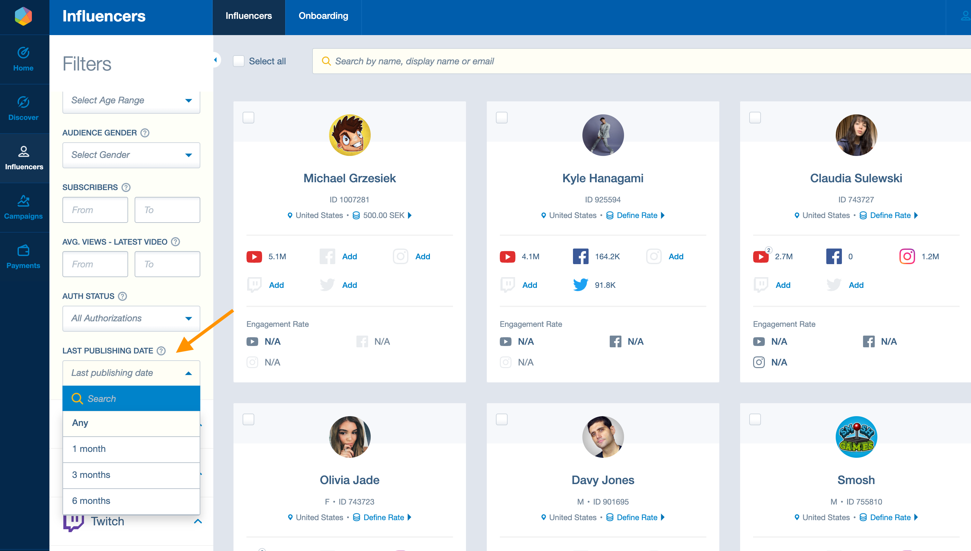
Task: Click the app logo in the top corner
Action: point(23,17)
